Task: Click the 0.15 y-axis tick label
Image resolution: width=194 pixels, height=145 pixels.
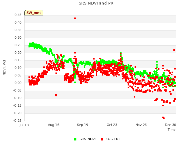Action: (x=18, y=60)
